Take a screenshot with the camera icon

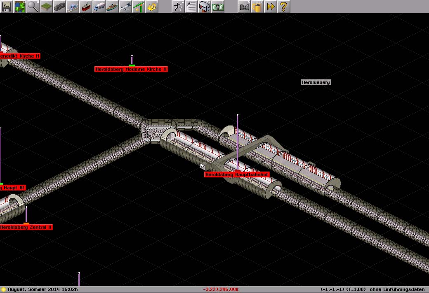244,7
